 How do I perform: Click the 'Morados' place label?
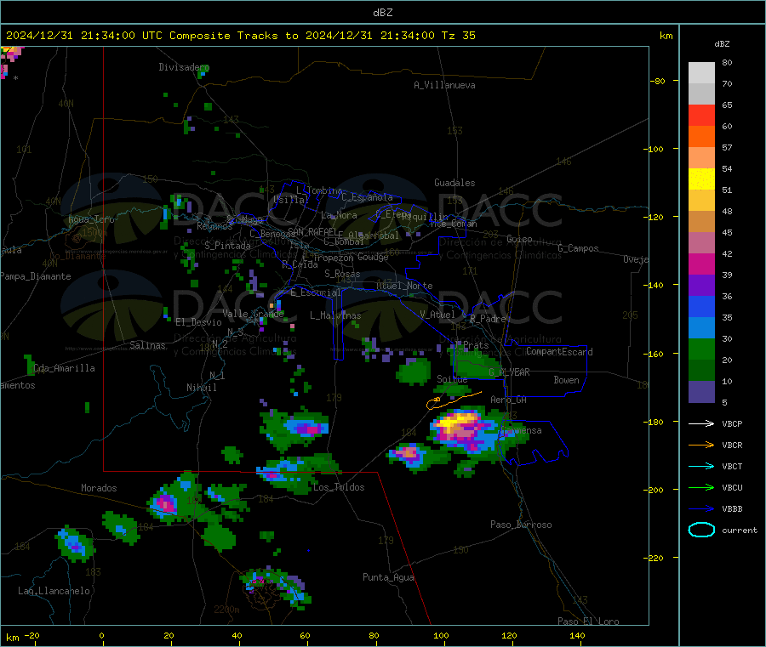tap(99, 488)
